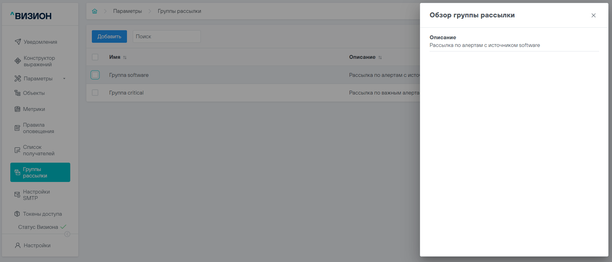Click the Статус Визиона label
Image resolution: width=612 pixels, height=262 pixels.
tap(38, 227)
